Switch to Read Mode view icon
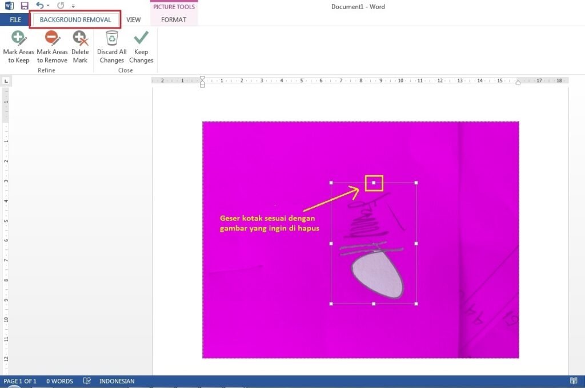The width and height of the screenshot is (585, 388). click(x=574, y=381)
